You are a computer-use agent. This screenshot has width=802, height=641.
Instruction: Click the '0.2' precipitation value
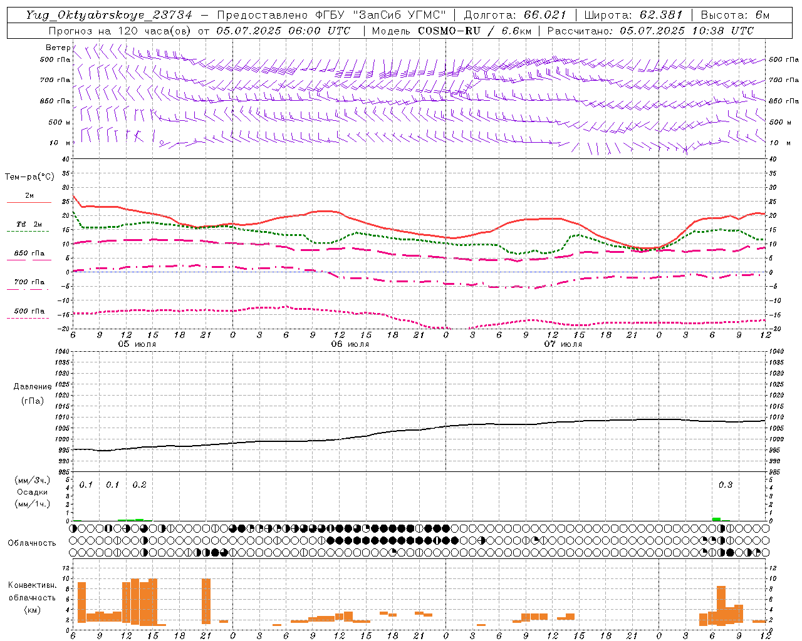pyautogui.click(x=139, y=485)
